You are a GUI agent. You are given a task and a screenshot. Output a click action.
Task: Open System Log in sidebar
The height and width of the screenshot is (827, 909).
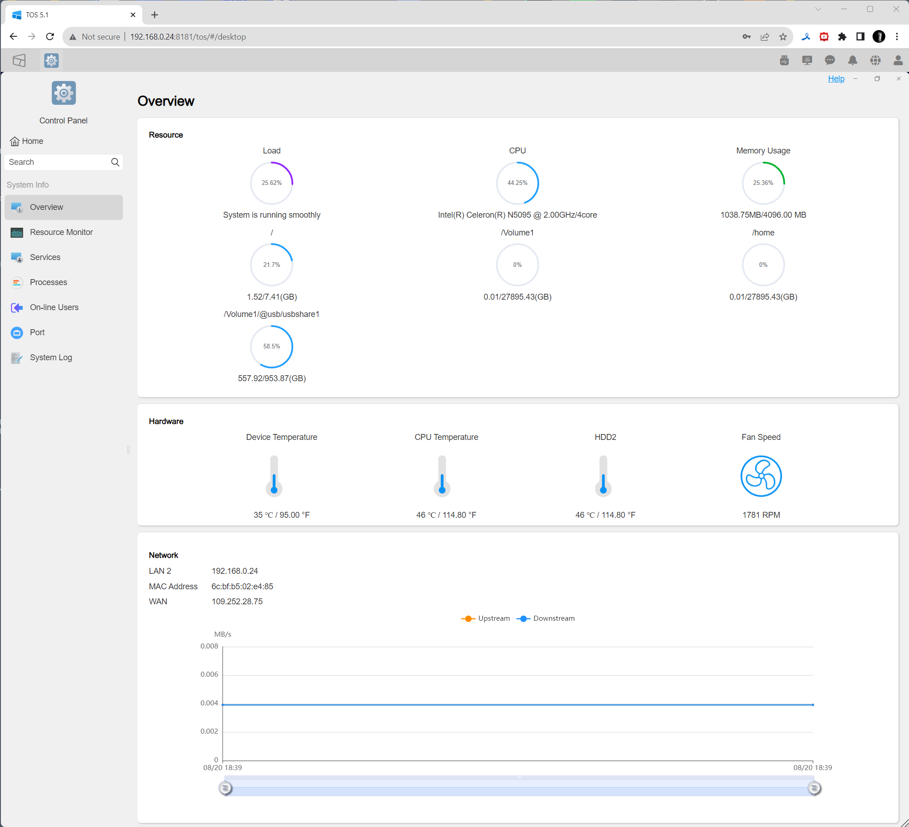pos(51,357)
